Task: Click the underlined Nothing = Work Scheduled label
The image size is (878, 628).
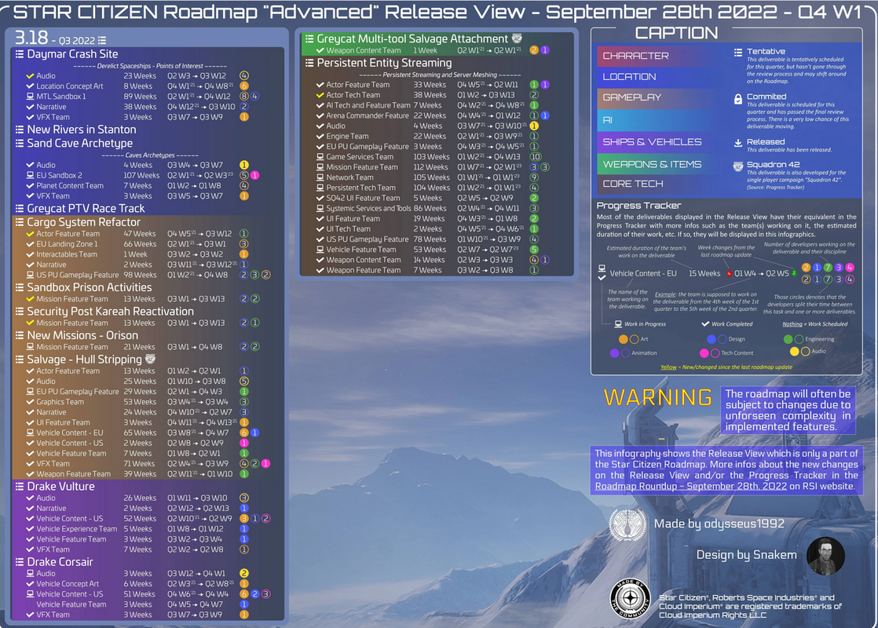Action: pyautogui.click(x=814, y=324)
